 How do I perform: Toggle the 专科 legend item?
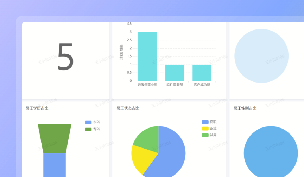(x=93, y=129)
